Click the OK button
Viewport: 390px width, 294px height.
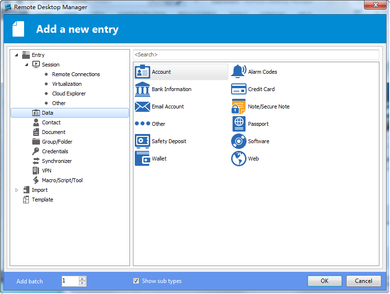pyautogui.click(x=325, y=281)
